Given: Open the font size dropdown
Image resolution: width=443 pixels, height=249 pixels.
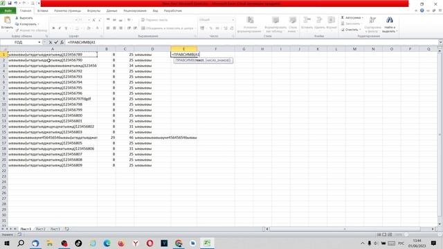Looking at the screenshot, I should (89, 20).
